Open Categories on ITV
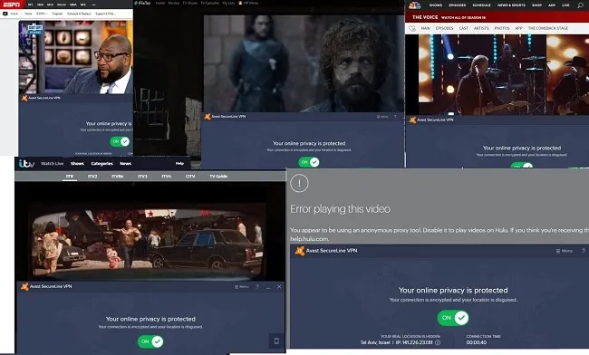589x355 pixels. (x=101, y=164)
